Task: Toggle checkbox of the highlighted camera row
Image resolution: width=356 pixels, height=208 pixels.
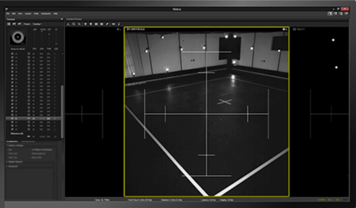Action: 12,118
